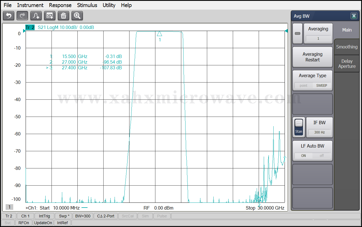The width and height of the screenshot is (362, 227).
Task: Click the S21 LogM trace title text
Action: (x=66, y=27)
